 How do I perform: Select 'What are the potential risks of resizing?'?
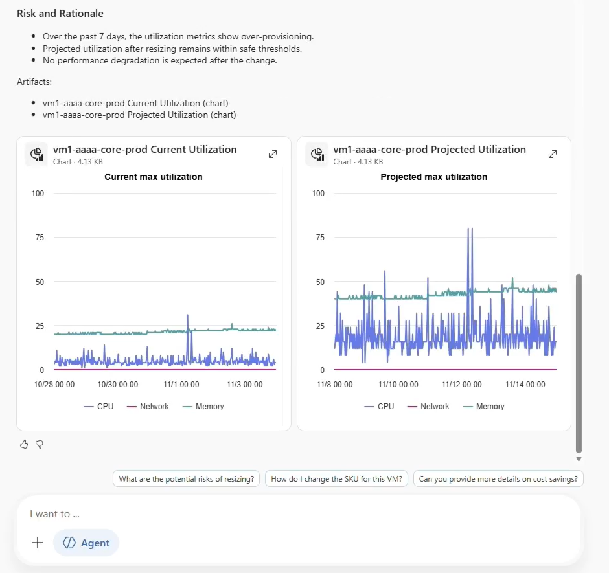pos(186,478)
